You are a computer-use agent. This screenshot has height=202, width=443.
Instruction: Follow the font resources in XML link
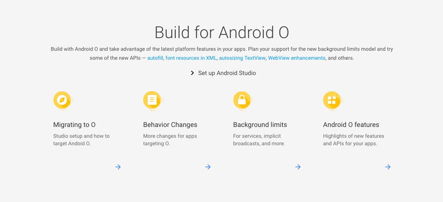[x=191, y=58]
